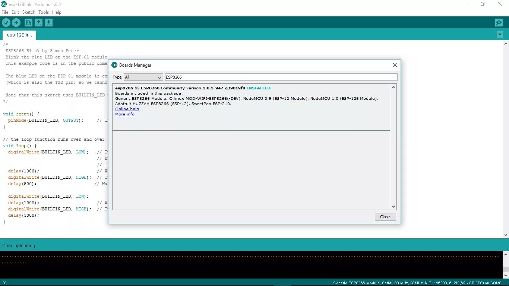Open the Online help link
This screenshot has height=286, width=509.
pyautogui.click(x=127, y=109)
